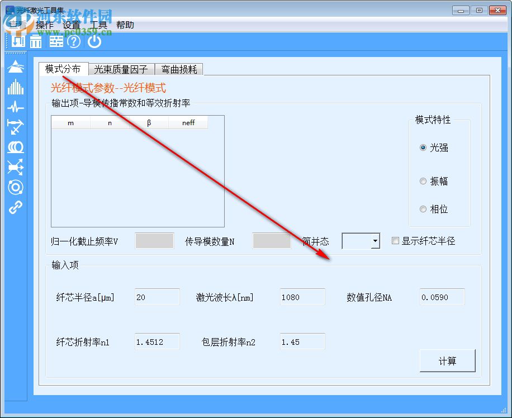Click the 数值孔径NA input field

pos(441,297)
